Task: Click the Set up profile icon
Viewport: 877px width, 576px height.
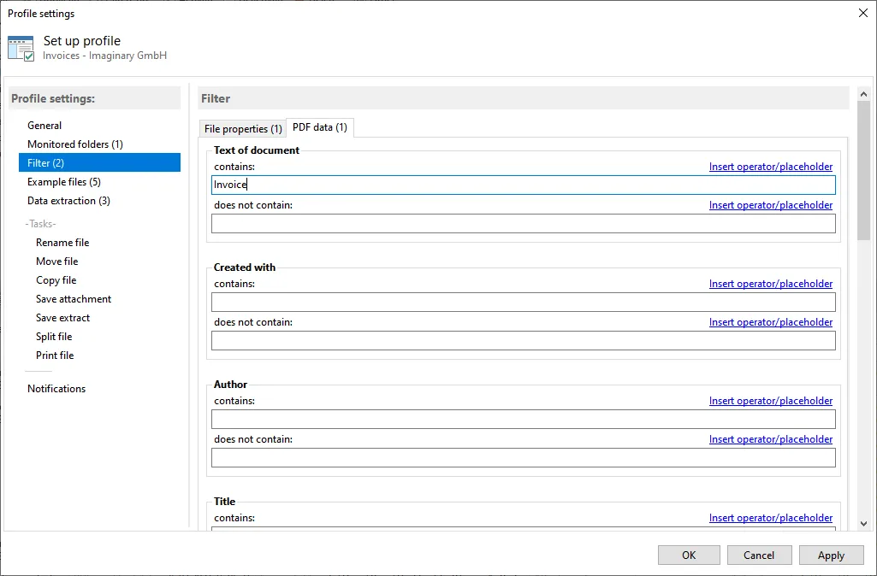Action: click(x=21, y=46)
